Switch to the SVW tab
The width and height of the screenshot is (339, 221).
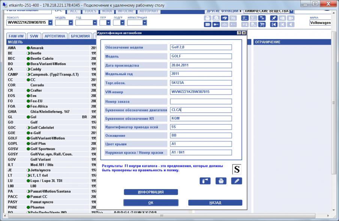[x=34, y=36]
